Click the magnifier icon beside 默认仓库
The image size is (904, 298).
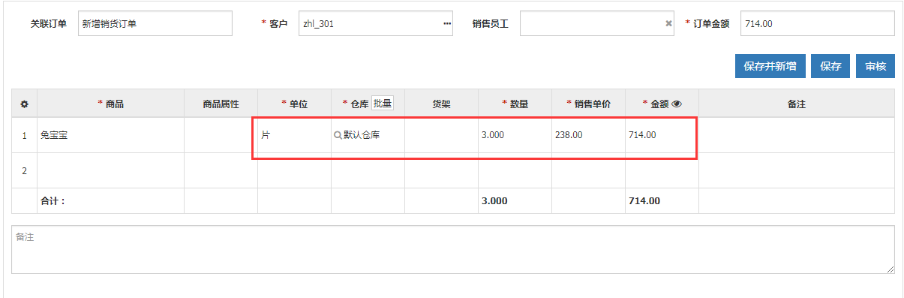pos(338,136)
